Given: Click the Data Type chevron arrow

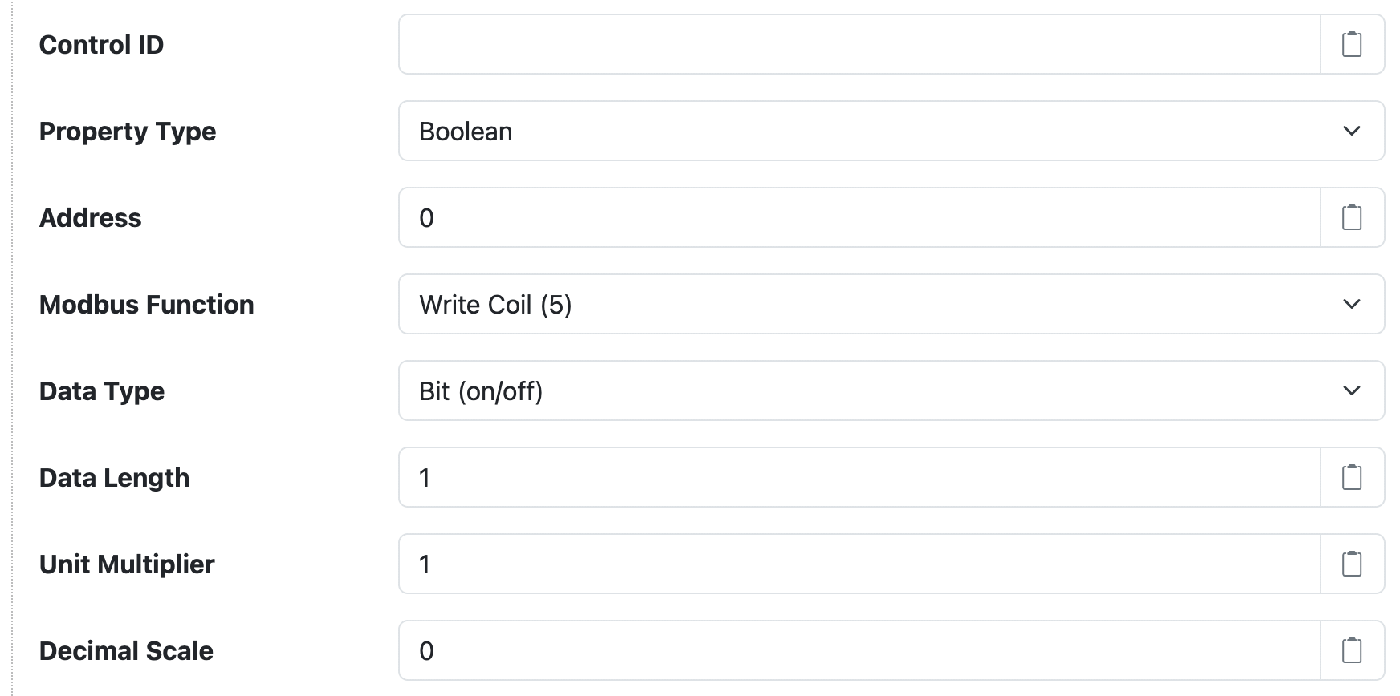Looking at the screenshot, I should point(1352,390).
